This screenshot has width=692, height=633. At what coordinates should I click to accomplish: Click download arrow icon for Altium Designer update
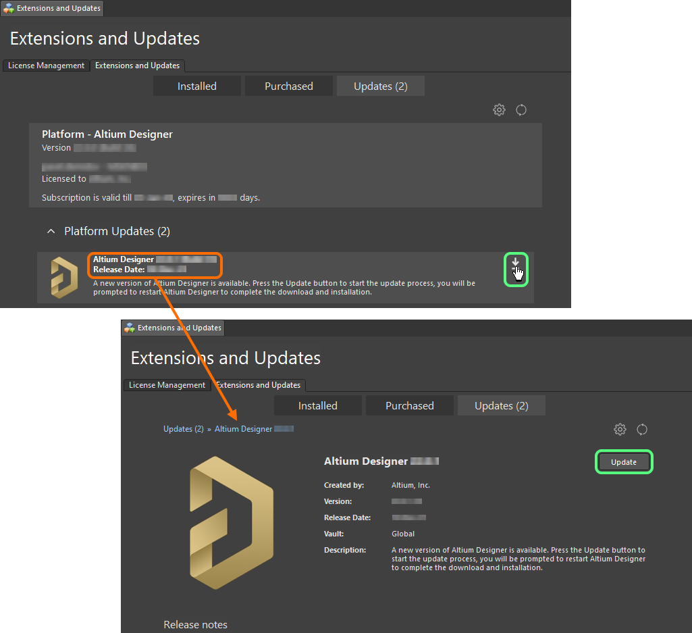tap(516, 263)
